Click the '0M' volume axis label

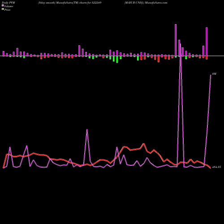[214, 74]
